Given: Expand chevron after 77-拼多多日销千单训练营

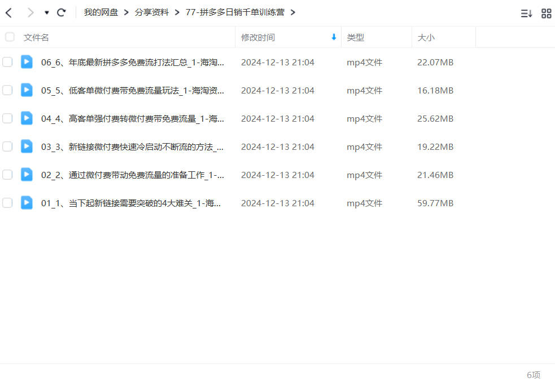Looking at the screenshot, I should click(292, 13).
